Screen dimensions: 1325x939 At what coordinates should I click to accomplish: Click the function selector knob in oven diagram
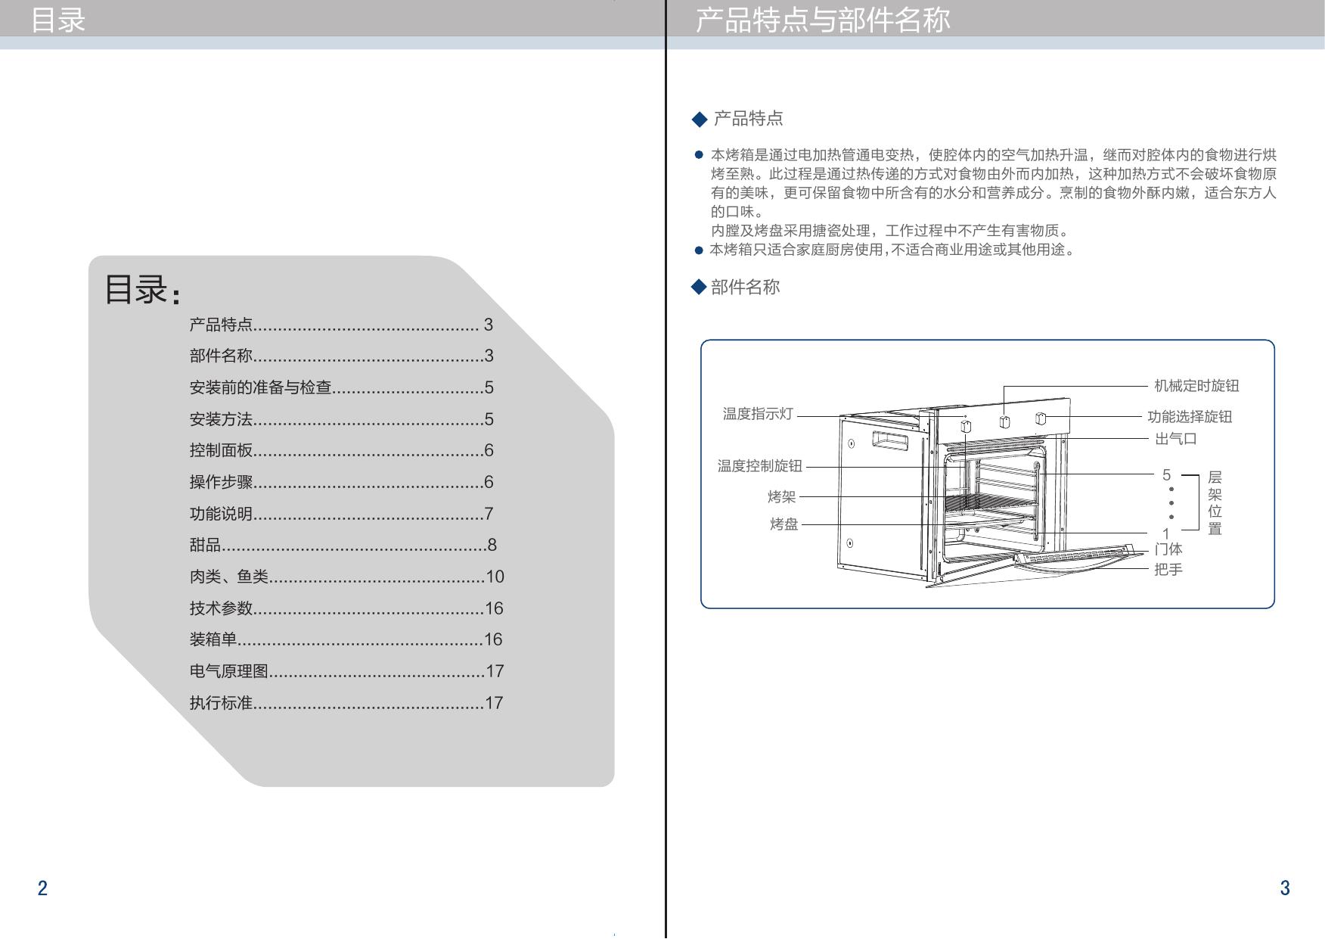(x=1040, y=418)
